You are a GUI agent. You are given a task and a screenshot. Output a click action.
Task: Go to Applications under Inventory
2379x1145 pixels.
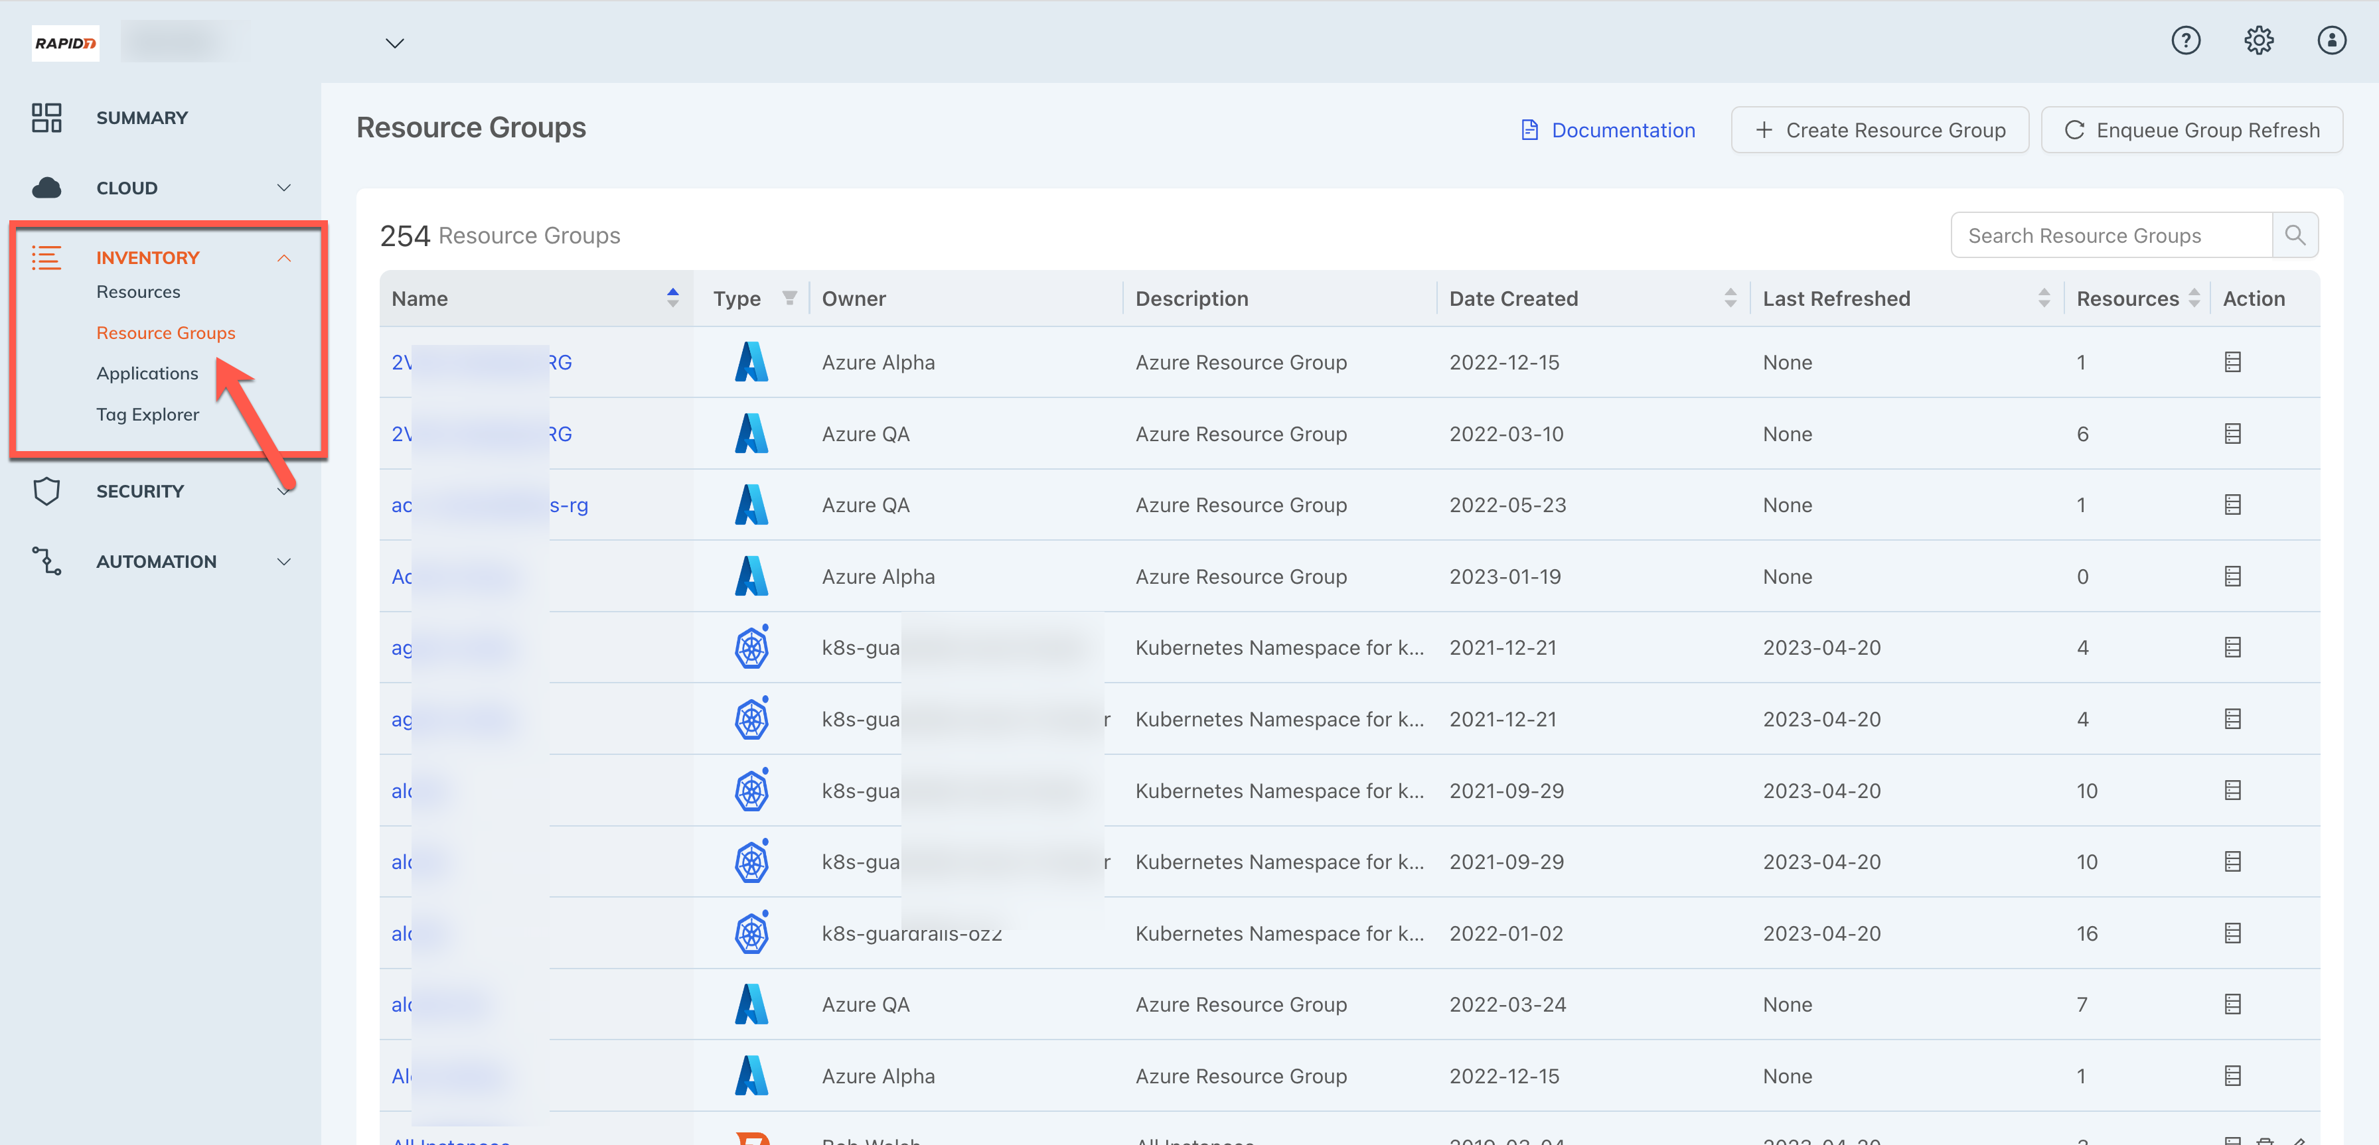click(147, 373)
